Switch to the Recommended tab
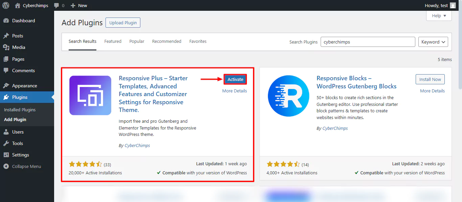 point(167,41)
